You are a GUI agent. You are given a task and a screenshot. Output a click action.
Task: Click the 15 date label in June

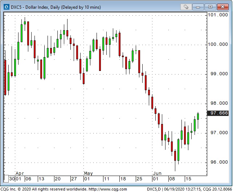click(x=188, y=179)
